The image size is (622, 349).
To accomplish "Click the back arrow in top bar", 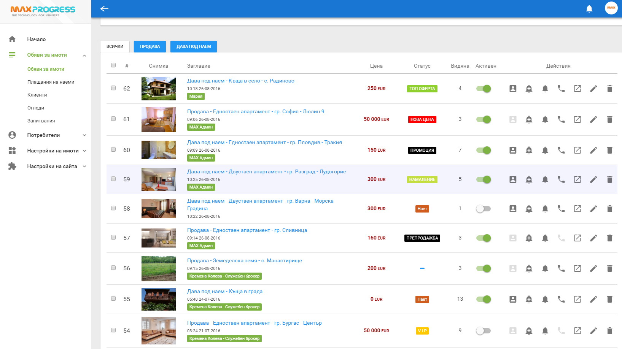I will (104, 9).
